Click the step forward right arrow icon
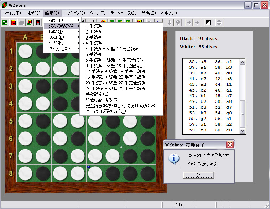 coord(189,22)
